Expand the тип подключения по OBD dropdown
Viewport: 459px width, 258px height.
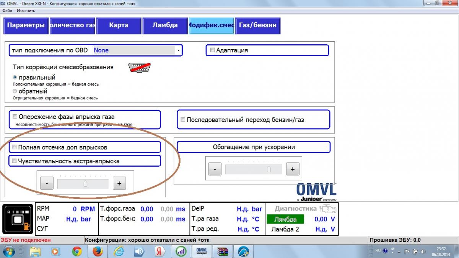click(178, 50)
